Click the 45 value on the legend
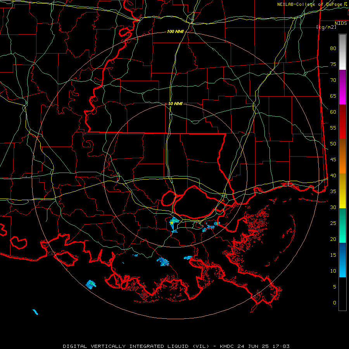The height and width of the screenshot is (349, 349). (333, 160)
